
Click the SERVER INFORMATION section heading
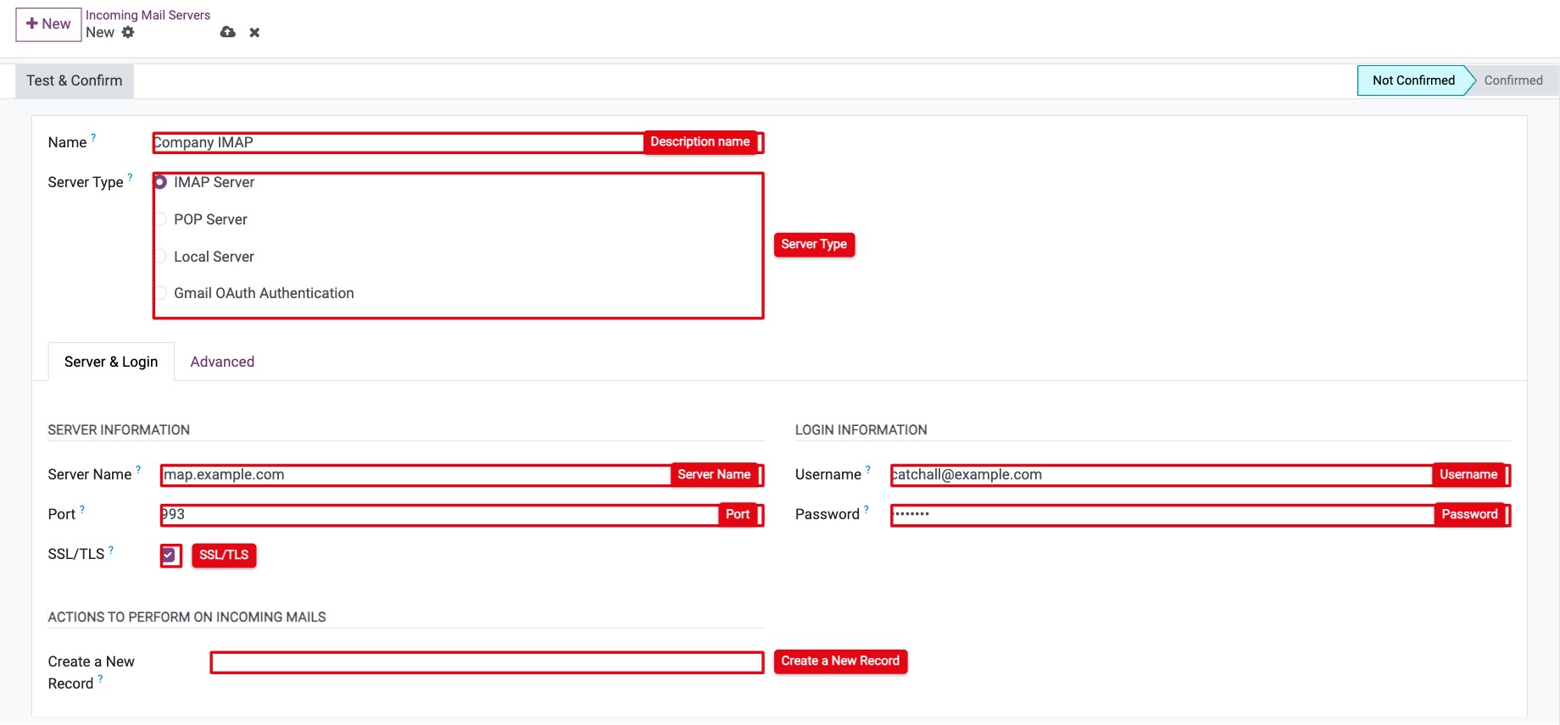point(119,430)
